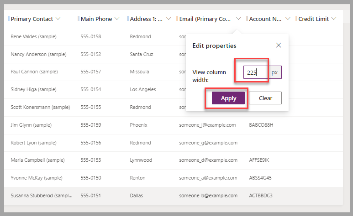Close the Edit properties popup
353x216 pixels.
click(x=279, y=45)
